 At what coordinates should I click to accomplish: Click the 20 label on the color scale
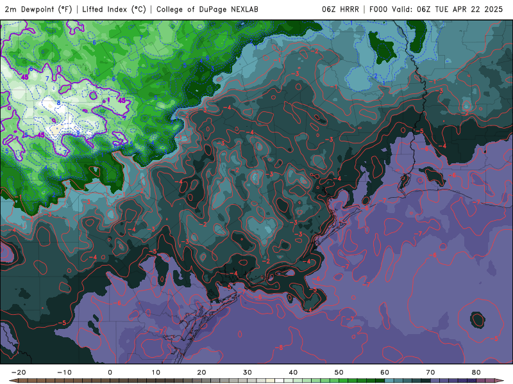(201, 372)
